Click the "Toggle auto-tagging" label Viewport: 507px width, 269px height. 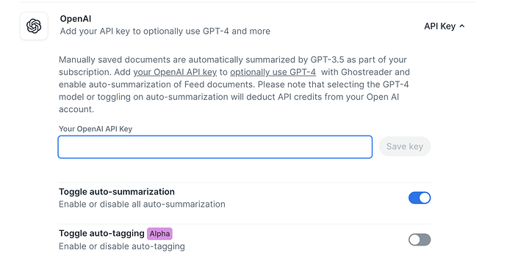click(101, 233)
